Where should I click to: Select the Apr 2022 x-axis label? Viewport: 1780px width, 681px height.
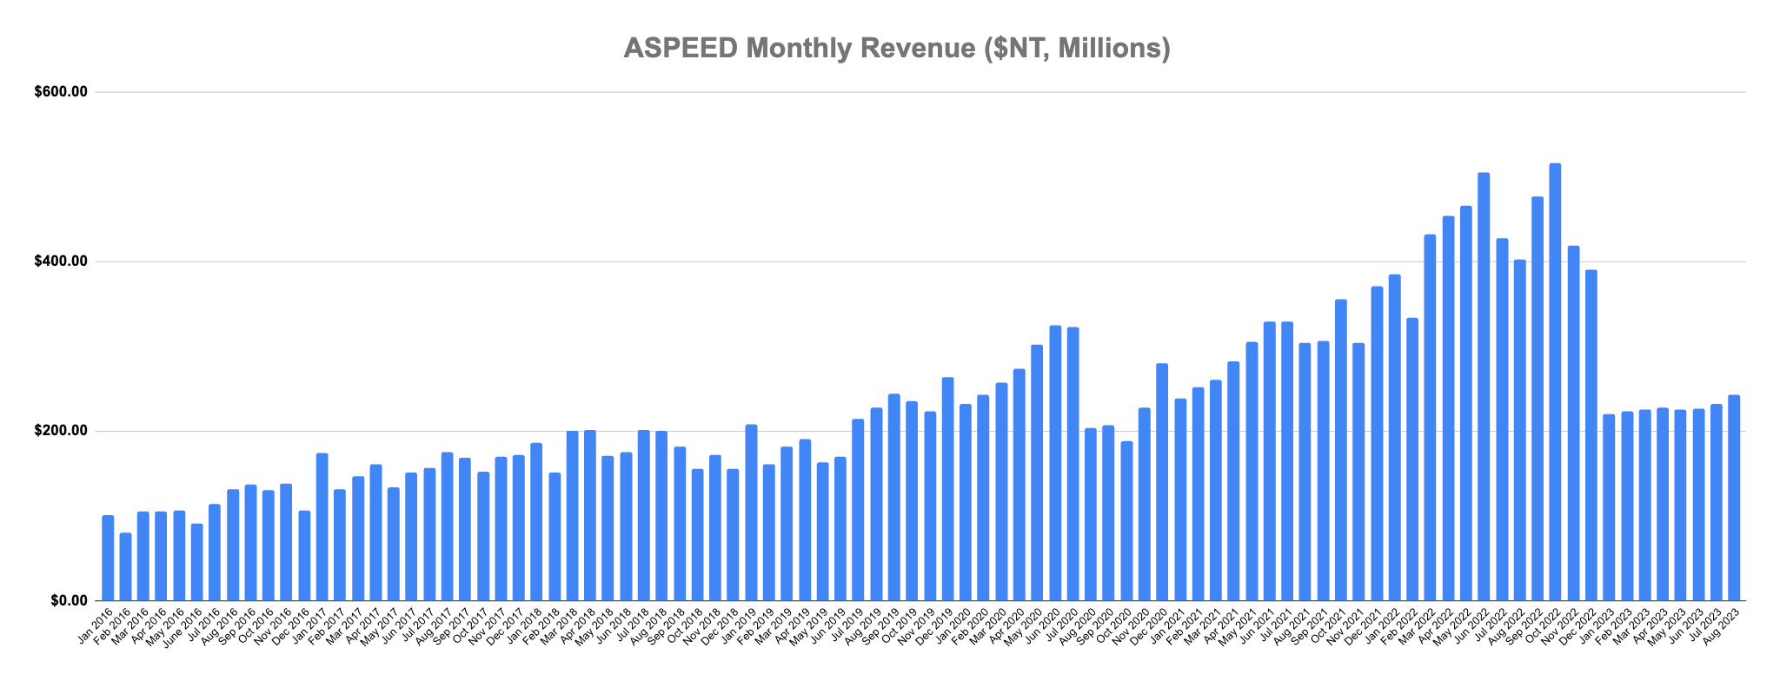[1435, 625]
